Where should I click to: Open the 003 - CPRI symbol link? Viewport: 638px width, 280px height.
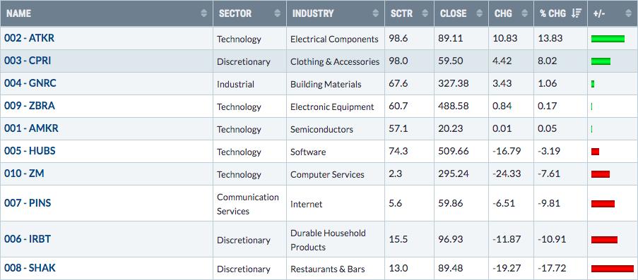point(28,61)
